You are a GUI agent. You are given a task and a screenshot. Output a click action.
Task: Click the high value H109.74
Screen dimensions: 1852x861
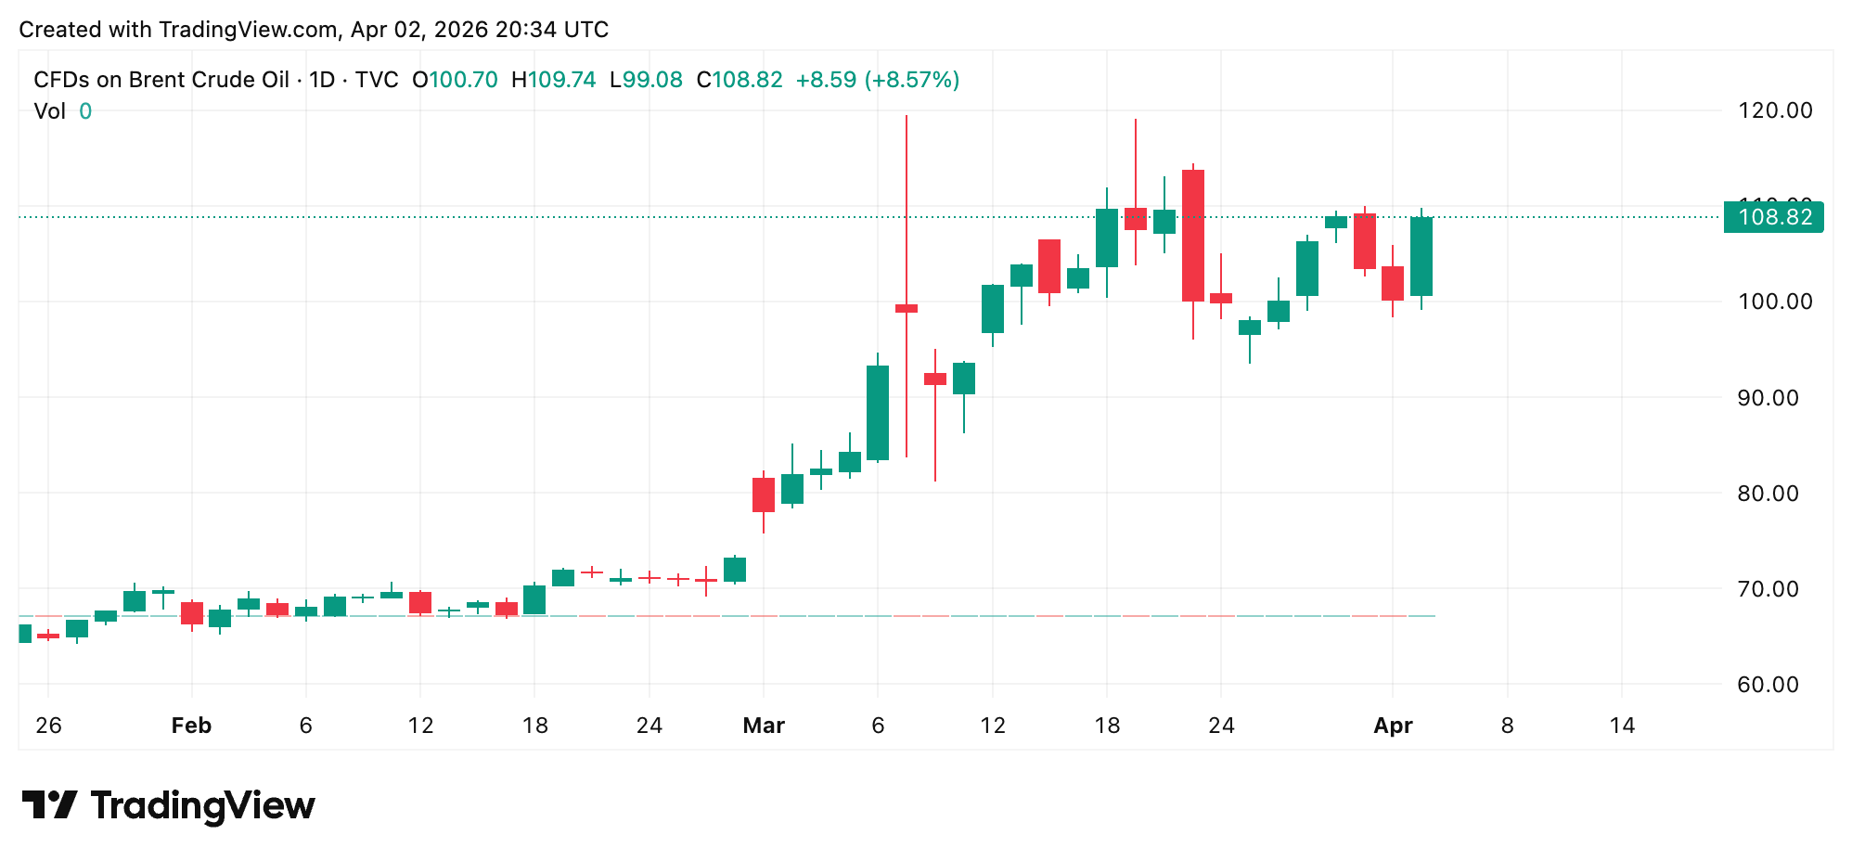pyautogui.click(x=553, y=80)
